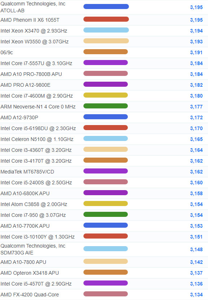Select AMD A12-9730P entry
This screenshot has width=208, height=300.
[19, 117]
